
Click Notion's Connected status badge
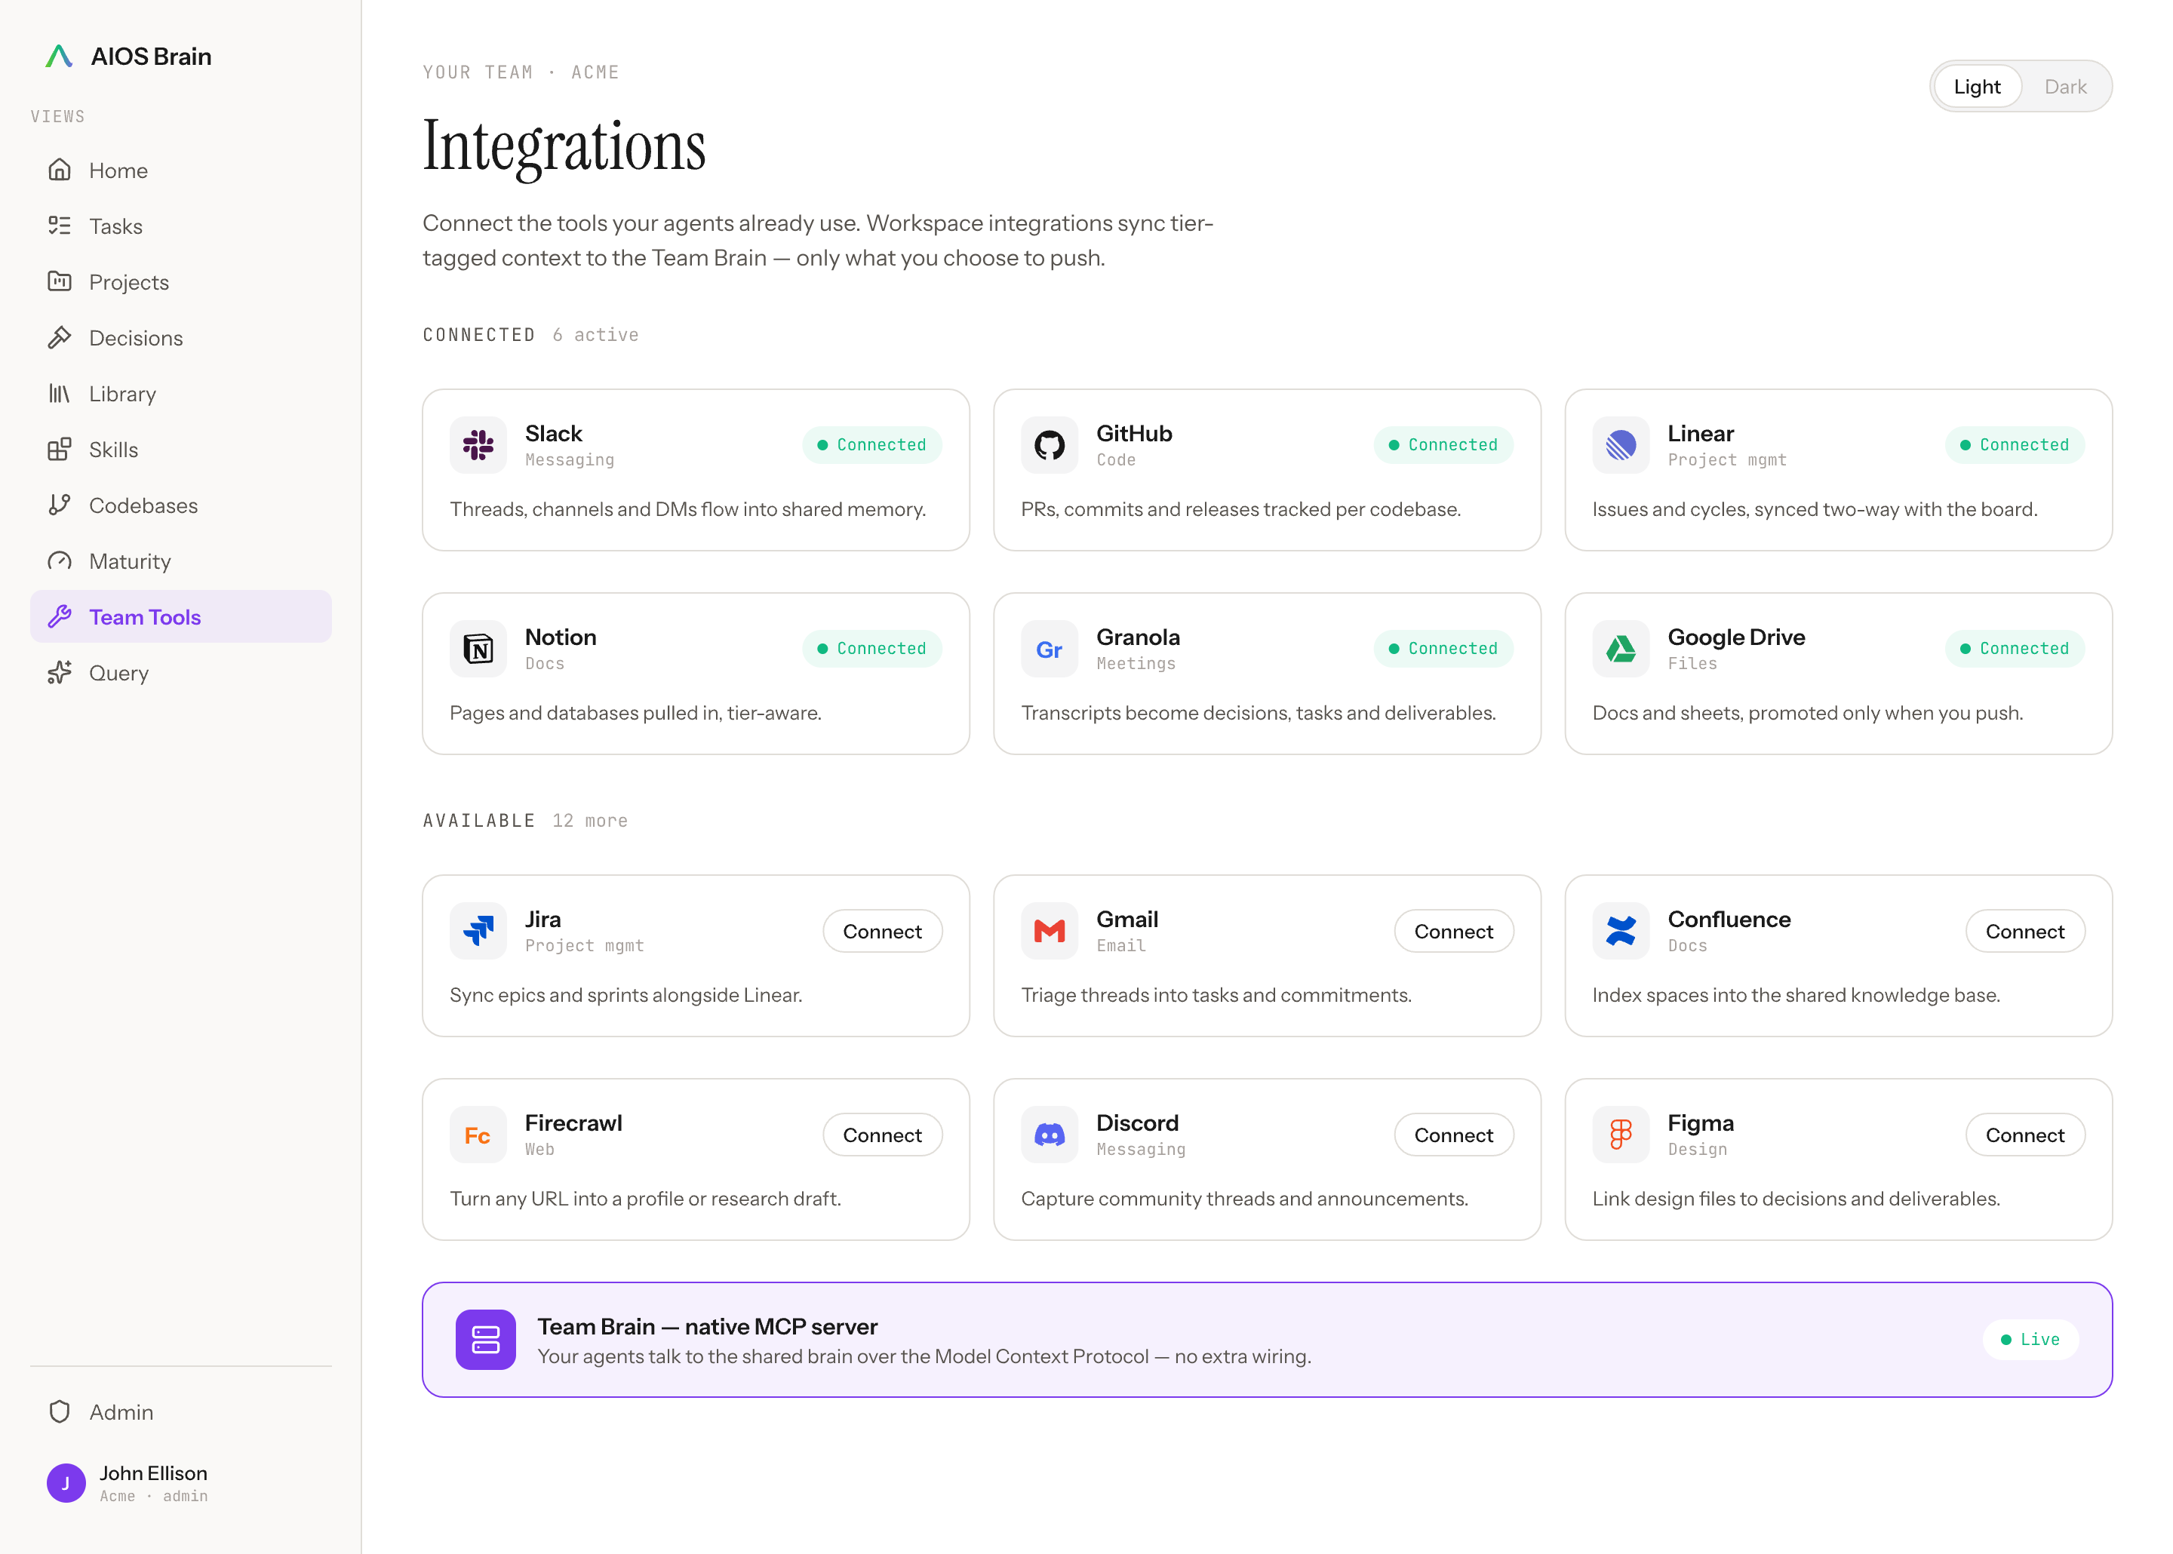pos(871,649)
